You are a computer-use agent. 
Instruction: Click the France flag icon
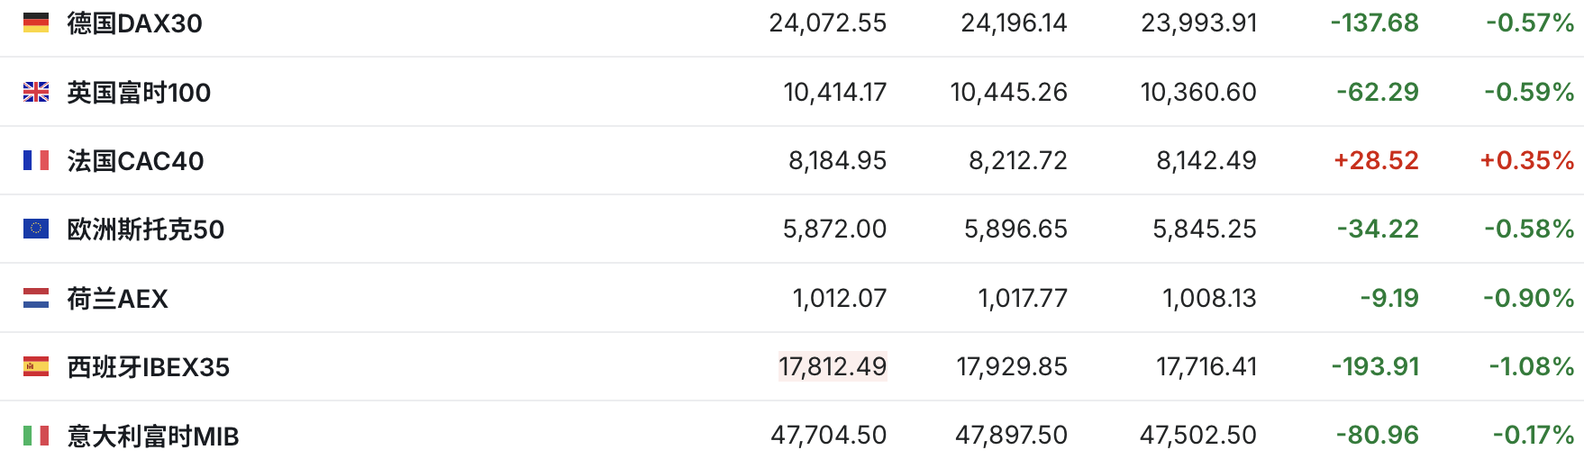coord(36,160)
